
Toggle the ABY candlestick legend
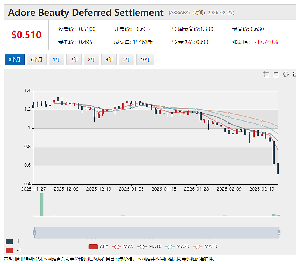(98, 246)
